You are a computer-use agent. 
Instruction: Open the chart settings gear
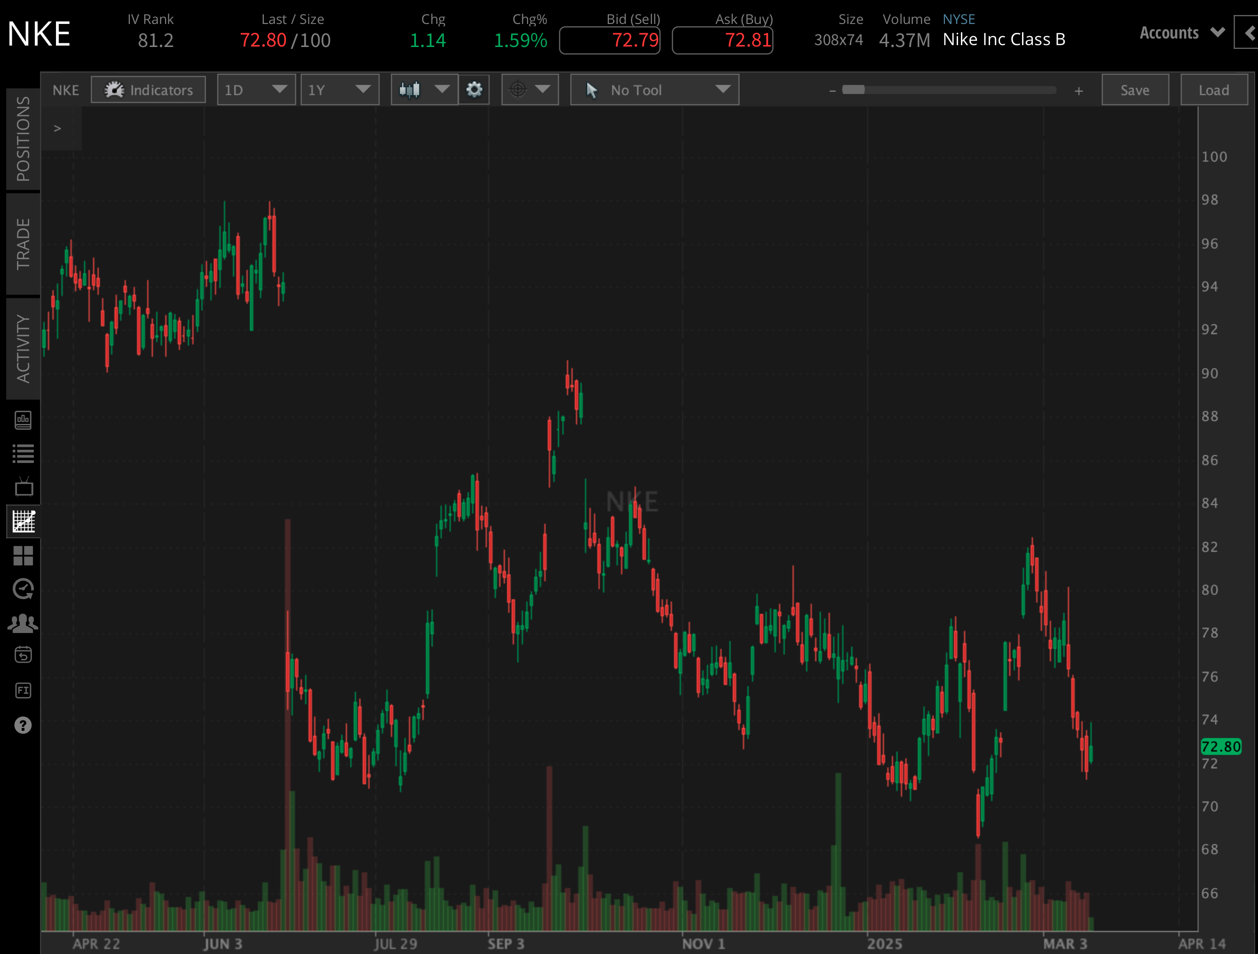[x=474, y=89]
